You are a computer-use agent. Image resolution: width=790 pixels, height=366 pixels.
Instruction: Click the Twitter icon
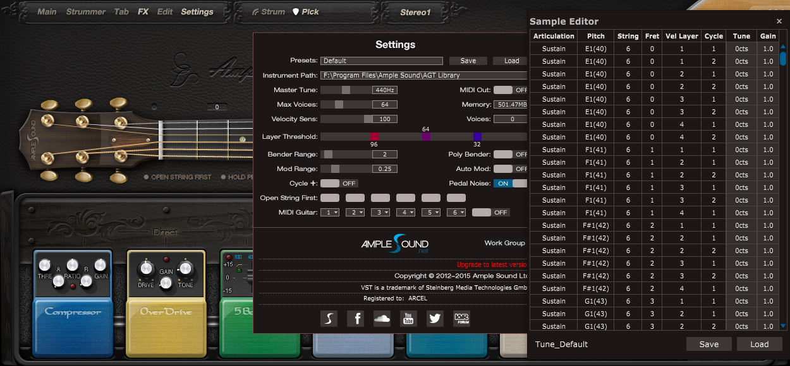click(434, 319)
